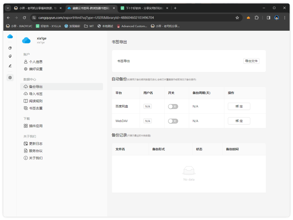The image size is (293, 220).
Task: Click the blue cloud logo at top-left
Action: 10,36
